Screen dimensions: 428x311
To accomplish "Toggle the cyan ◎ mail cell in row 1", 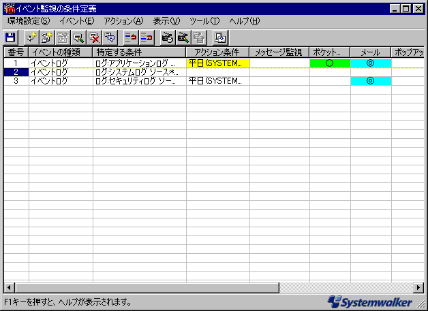I will coord(371,63).
